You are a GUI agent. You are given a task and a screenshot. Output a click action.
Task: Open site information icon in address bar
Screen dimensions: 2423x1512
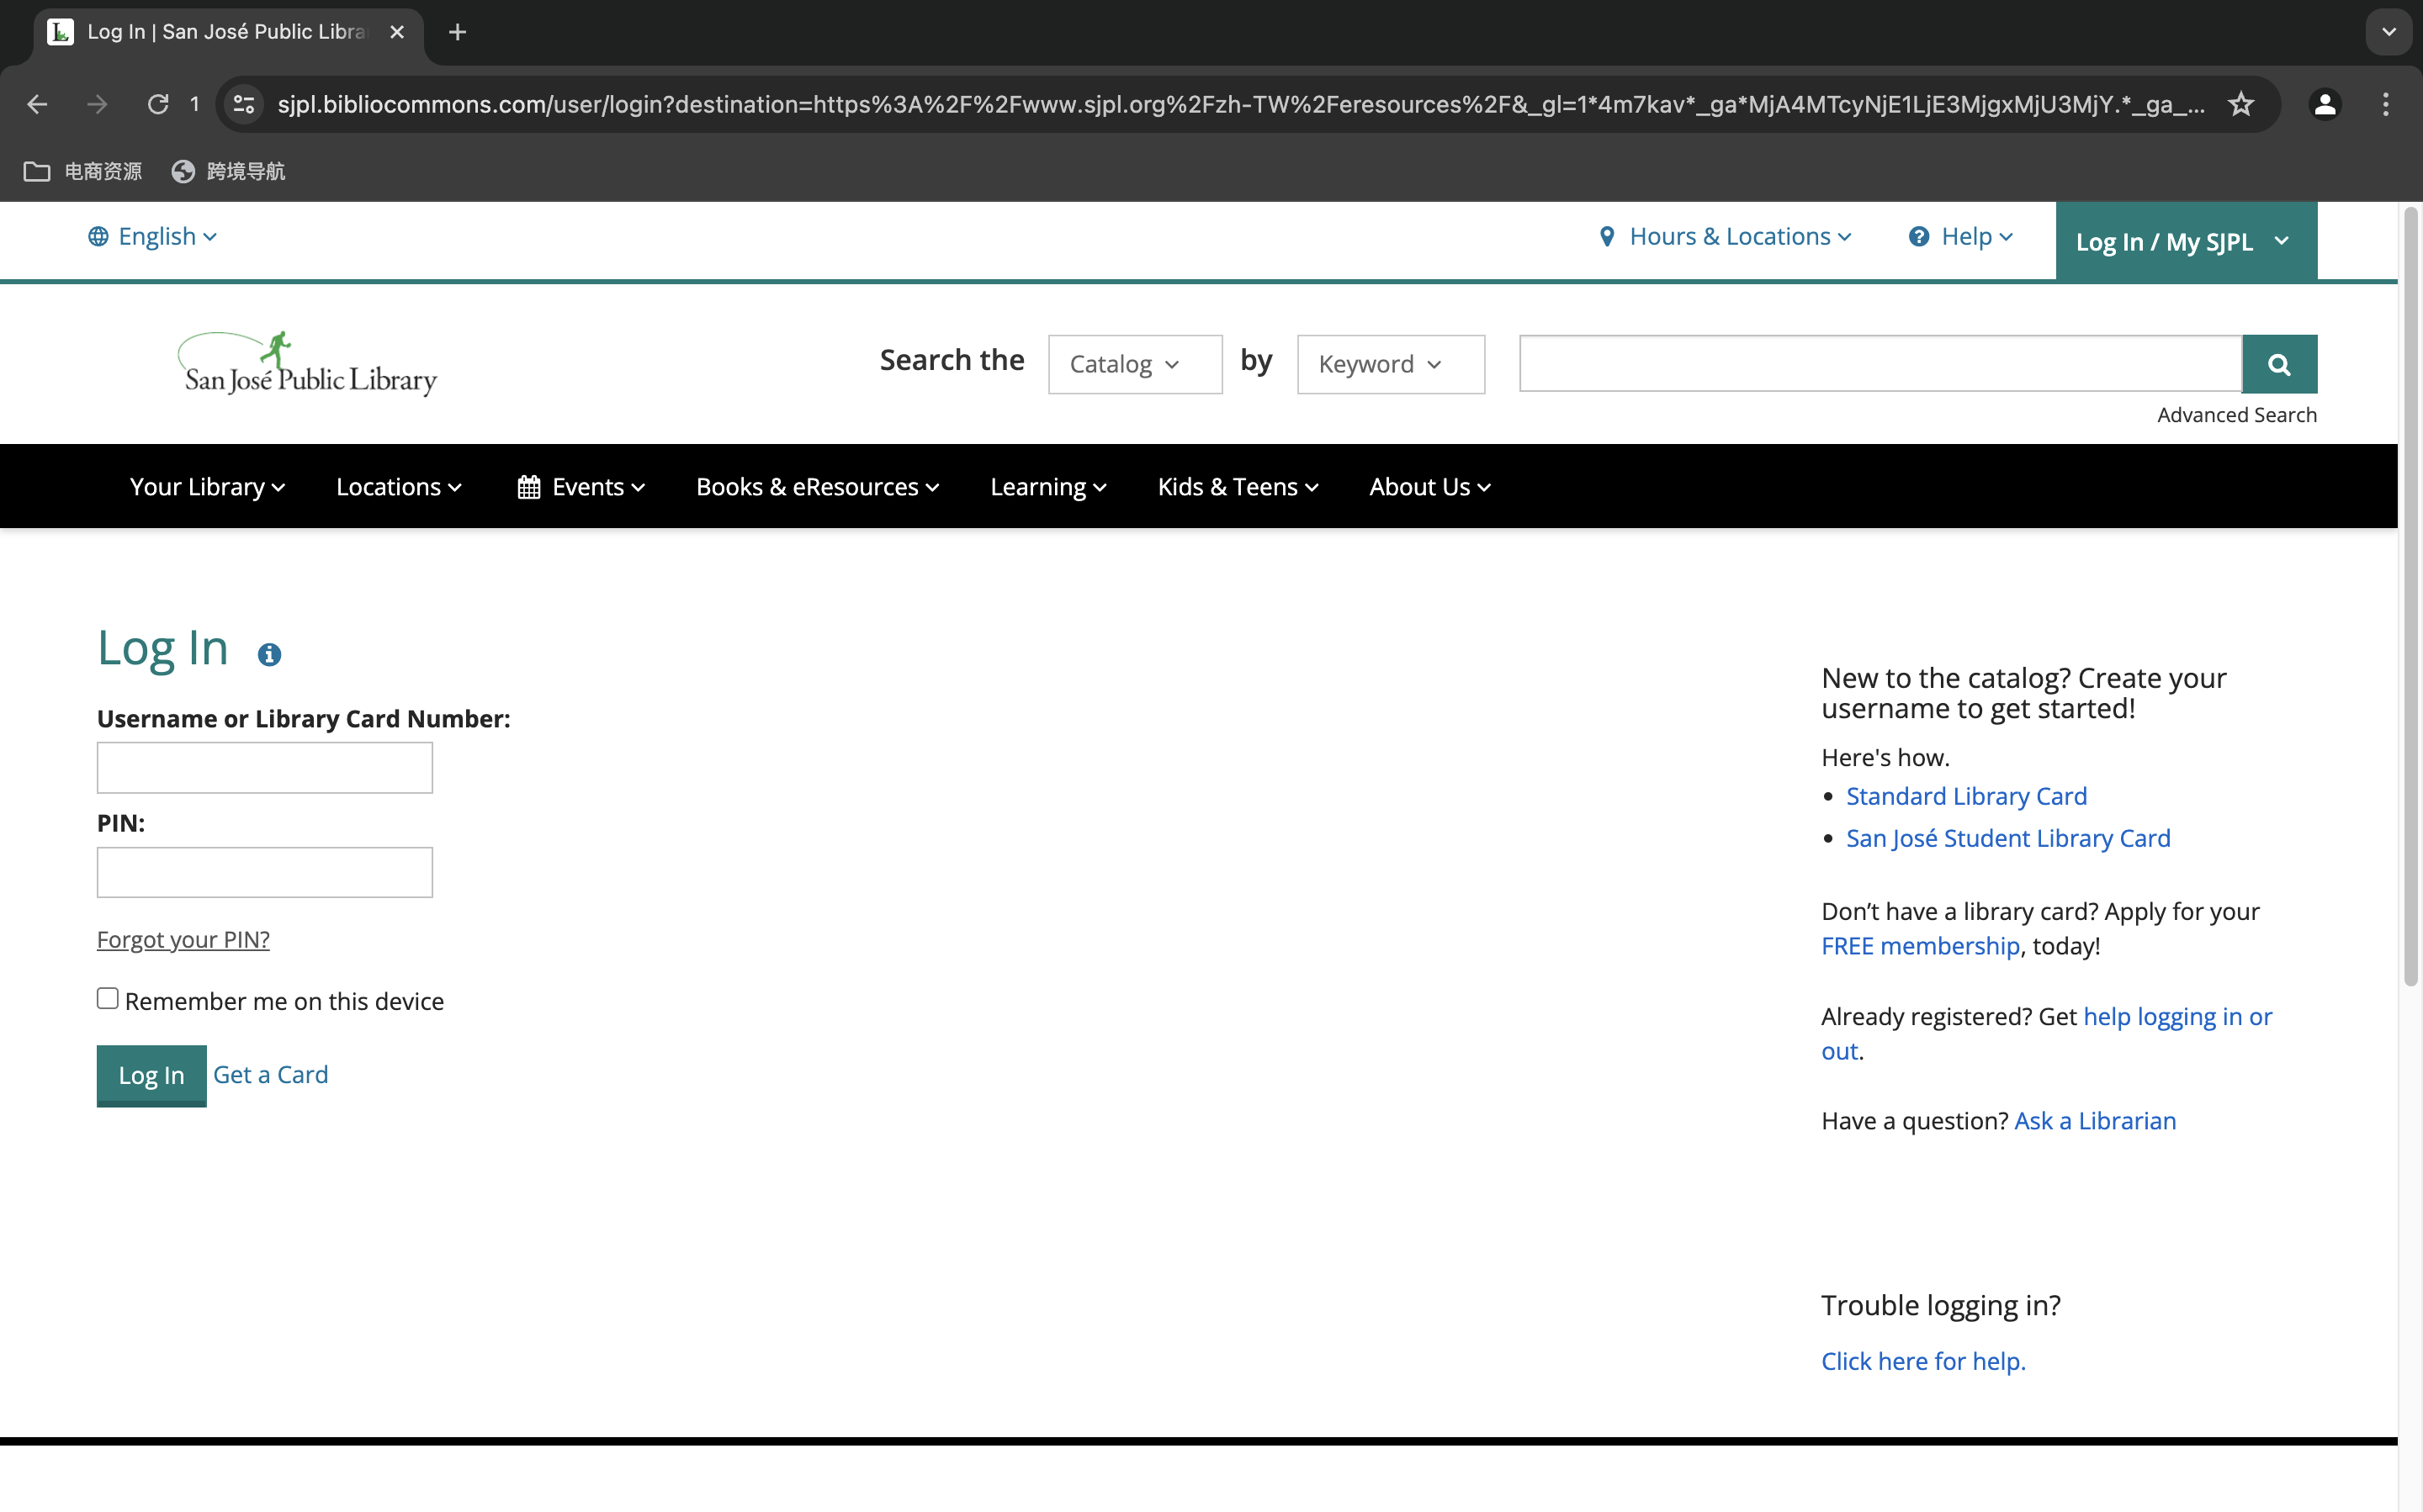[x=243, y=104]
